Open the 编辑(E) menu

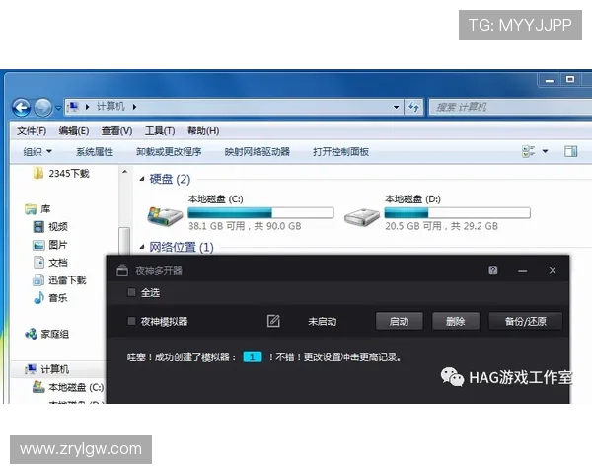click(74, 131)
